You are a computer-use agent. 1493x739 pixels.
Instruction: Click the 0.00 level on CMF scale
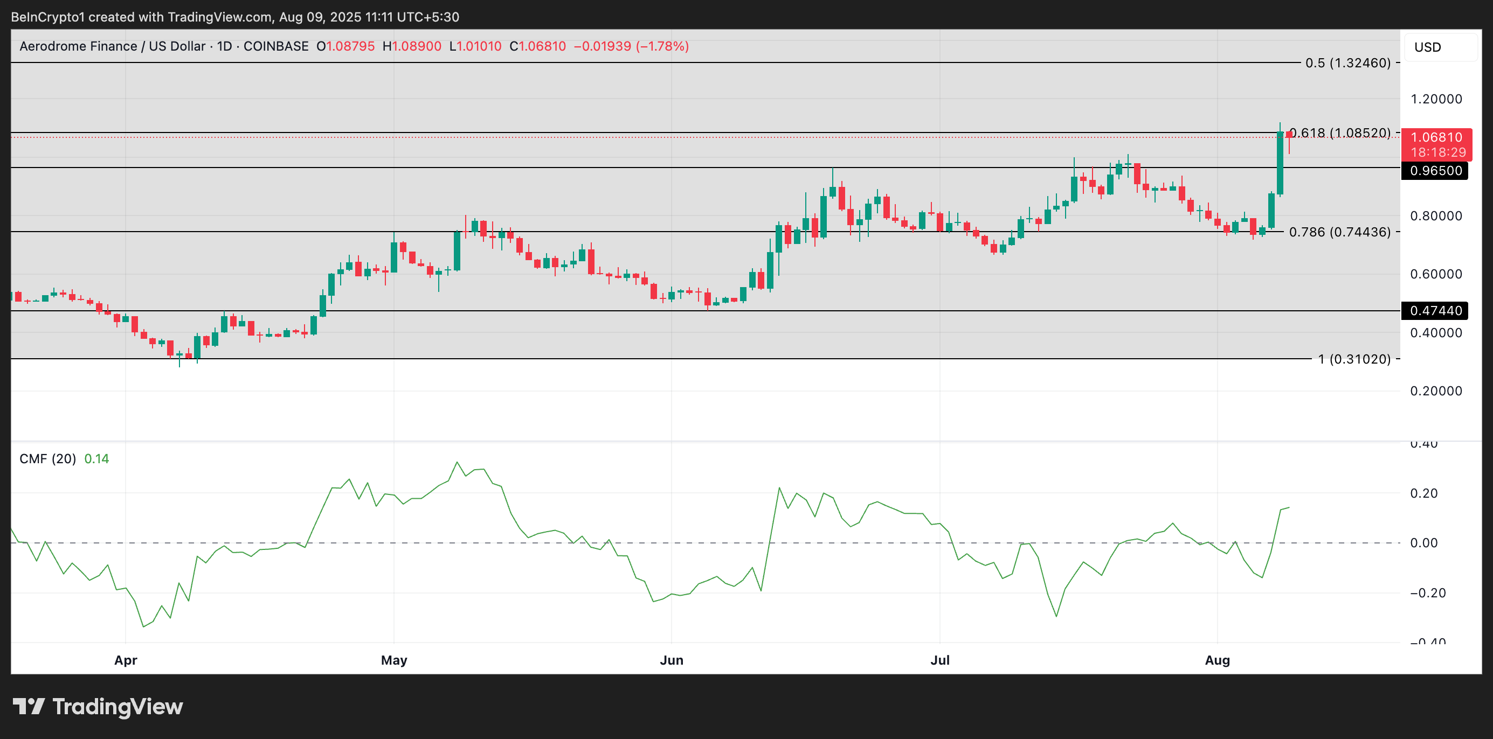coord(1423,542)
